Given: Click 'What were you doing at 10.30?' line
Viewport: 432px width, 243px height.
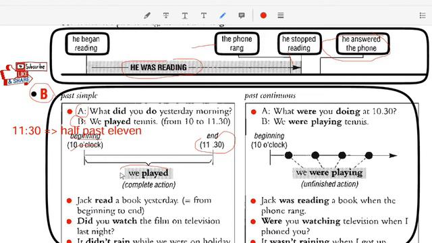Looking at the screenshot, I should pyautogui.click(x=329, y=111).
